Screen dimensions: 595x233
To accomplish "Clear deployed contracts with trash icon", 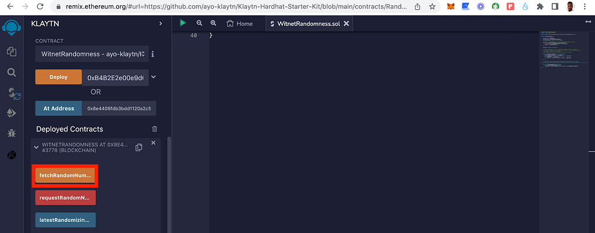I will (155, 129).
